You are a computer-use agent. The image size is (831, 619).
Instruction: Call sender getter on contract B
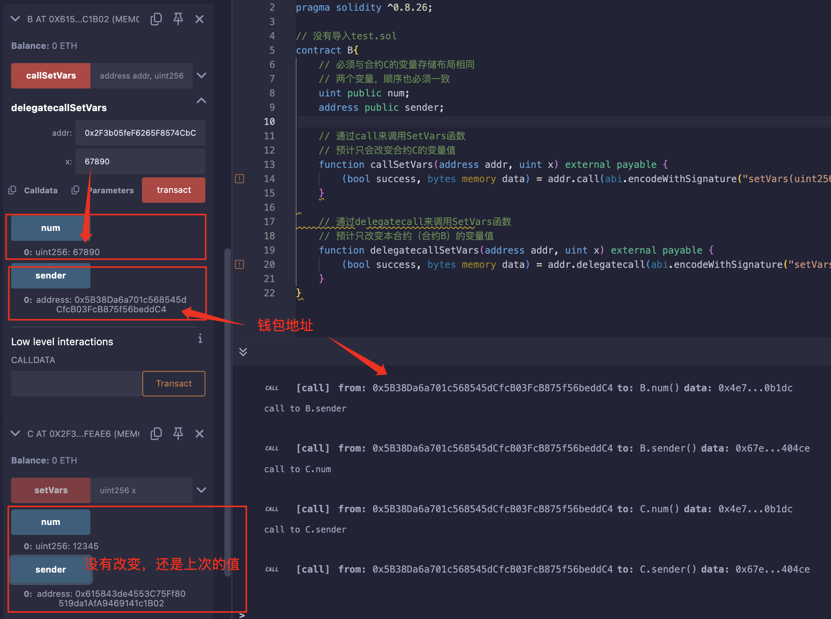coord(51,276)
